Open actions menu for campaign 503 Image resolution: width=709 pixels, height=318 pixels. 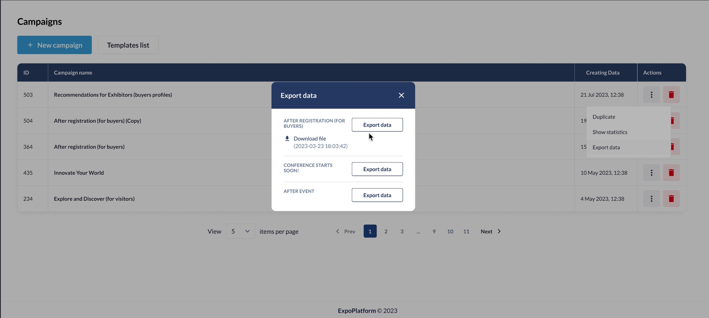(651, 95)
